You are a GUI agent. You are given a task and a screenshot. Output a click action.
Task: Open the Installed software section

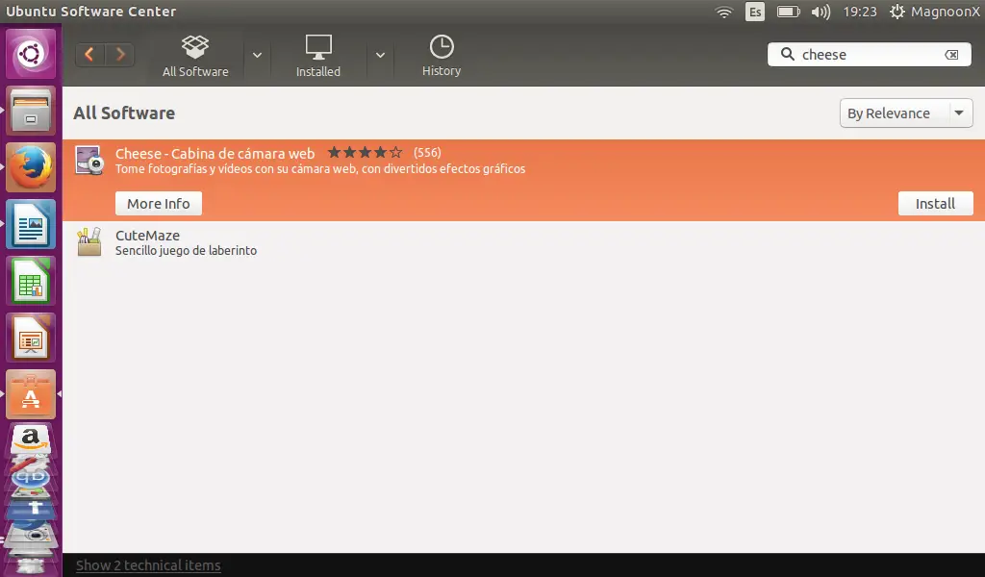317,56
